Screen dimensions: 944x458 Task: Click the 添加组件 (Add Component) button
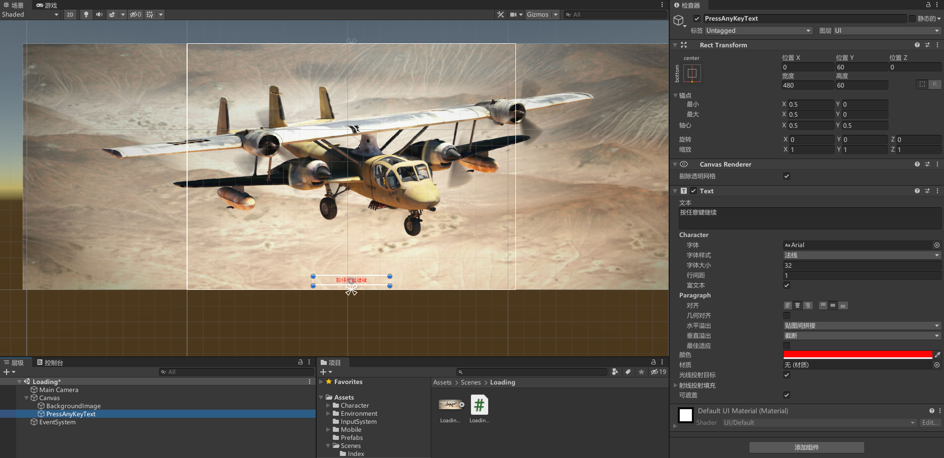(x=807, y=447)
